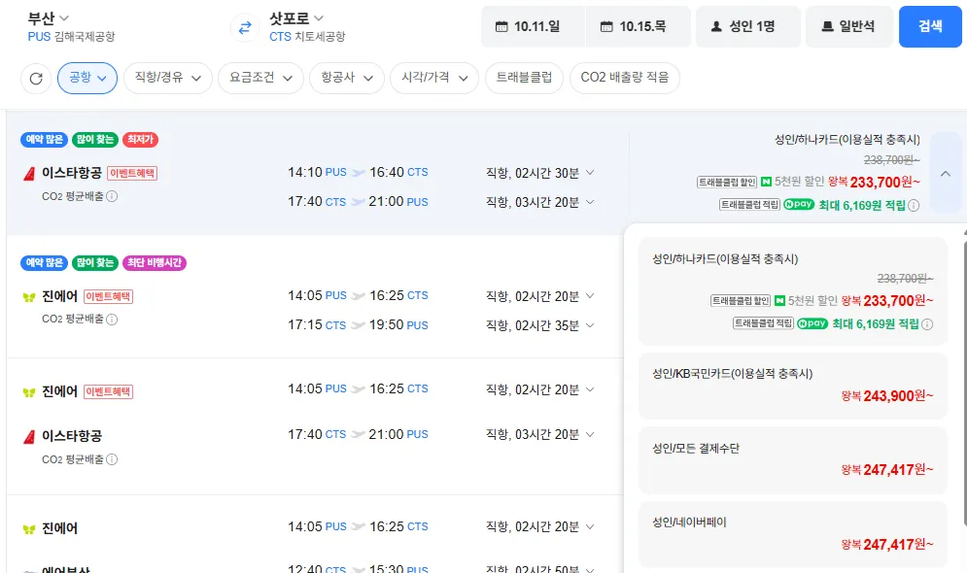Click the Eastar logo in mixed-airline result

tap(29, 437)
